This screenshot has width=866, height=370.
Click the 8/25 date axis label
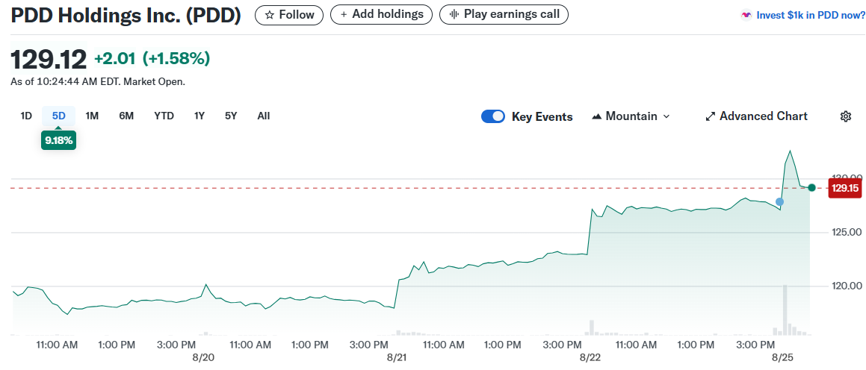(x=782, y=357)
